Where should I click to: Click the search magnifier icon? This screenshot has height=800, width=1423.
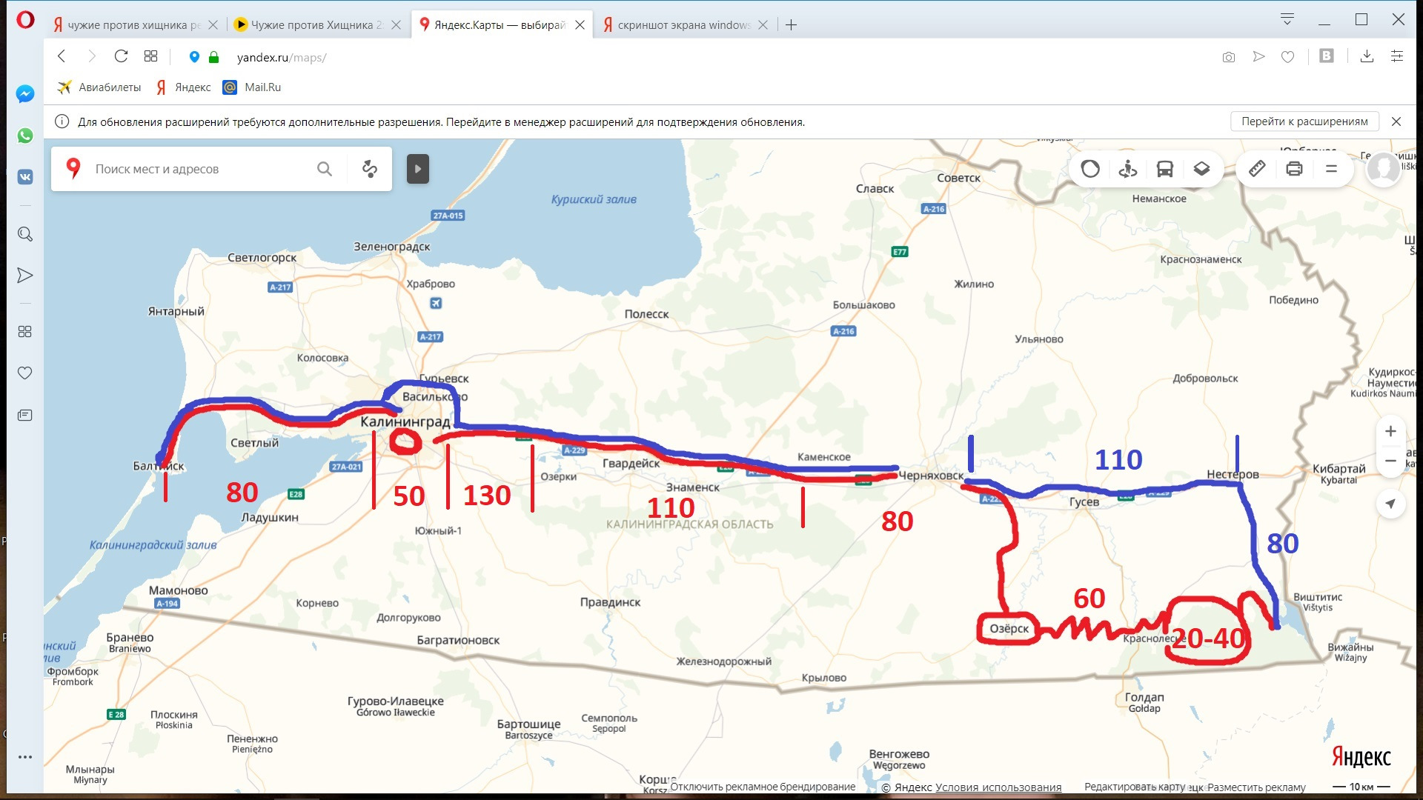pyautogui.click(x=325, y=169)
